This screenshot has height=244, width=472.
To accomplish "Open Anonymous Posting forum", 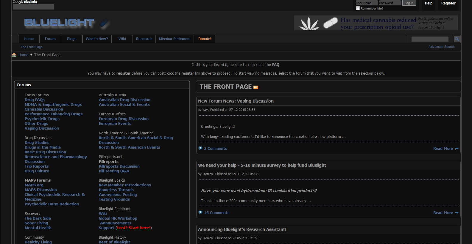I will tap(118, 195).
